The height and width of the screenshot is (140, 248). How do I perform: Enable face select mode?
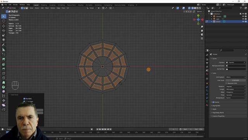coord(27,8)
